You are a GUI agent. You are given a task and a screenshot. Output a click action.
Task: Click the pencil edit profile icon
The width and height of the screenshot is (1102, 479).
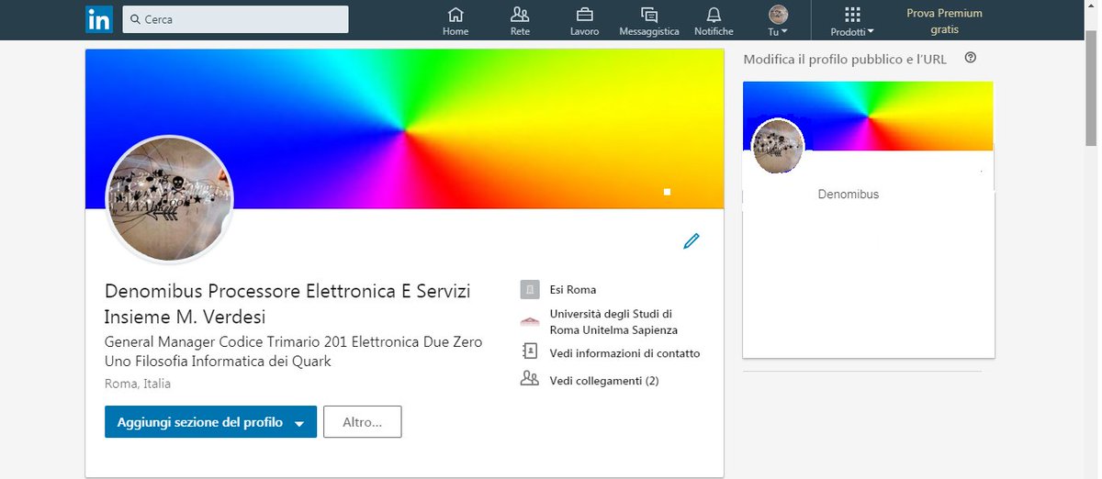pyautogui.click(x=692, y=241)
